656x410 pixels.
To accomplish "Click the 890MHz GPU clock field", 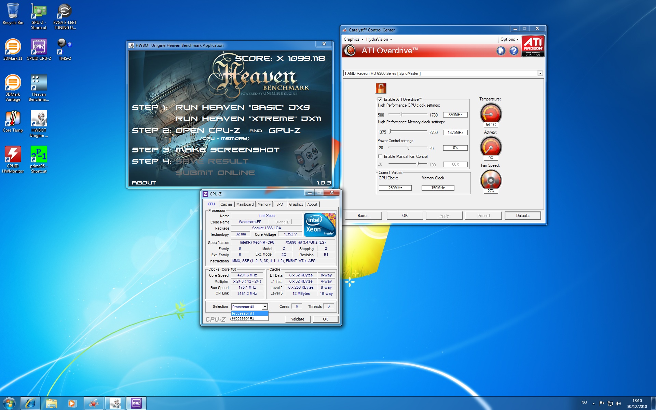I will tap(455, 115).
